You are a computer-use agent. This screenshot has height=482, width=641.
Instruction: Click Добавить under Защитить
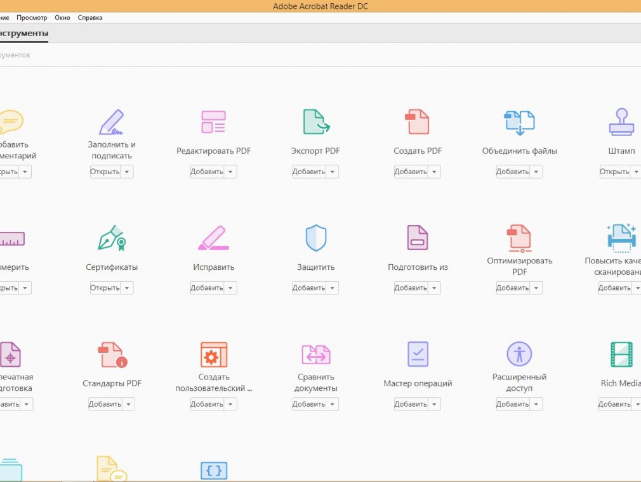[309, 288]
